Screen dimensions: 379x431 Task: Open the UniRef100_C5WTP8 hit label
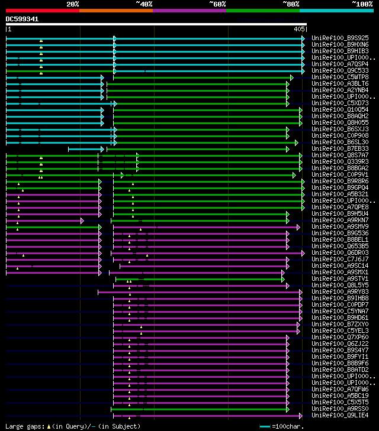point(340,77)
